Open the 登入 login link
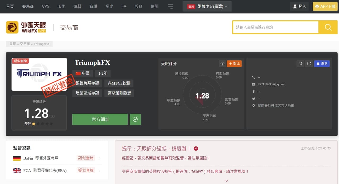Screen dimensions: 339x184 coord(300,6)
